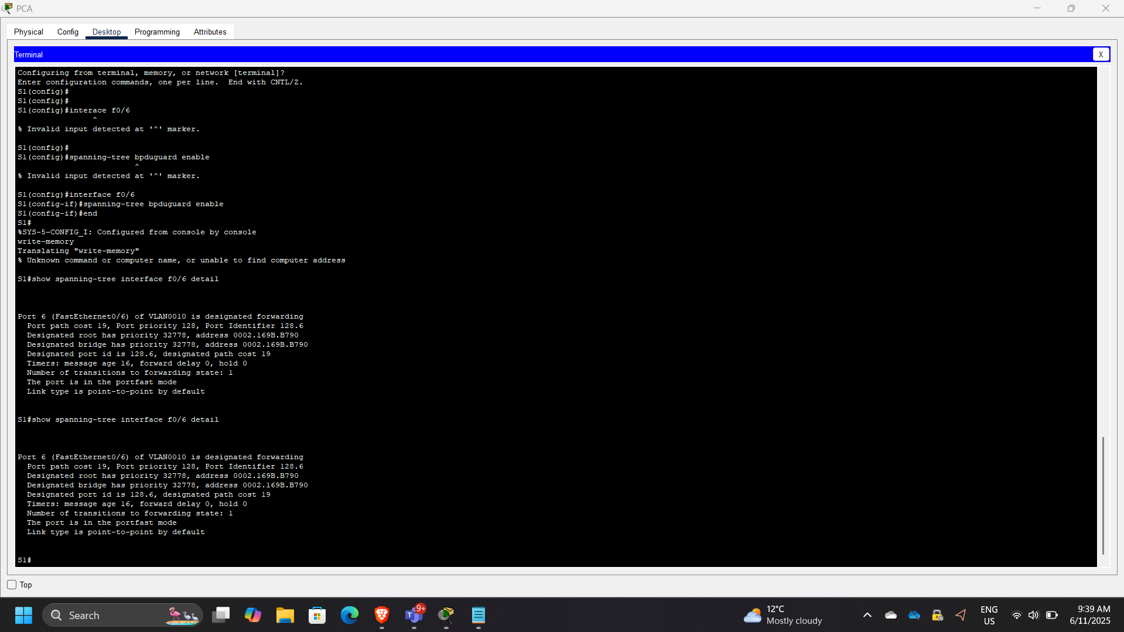Close the Terminal with the X button
The height and width of the screenshot is (632, 1124).
pos(1101,54)
